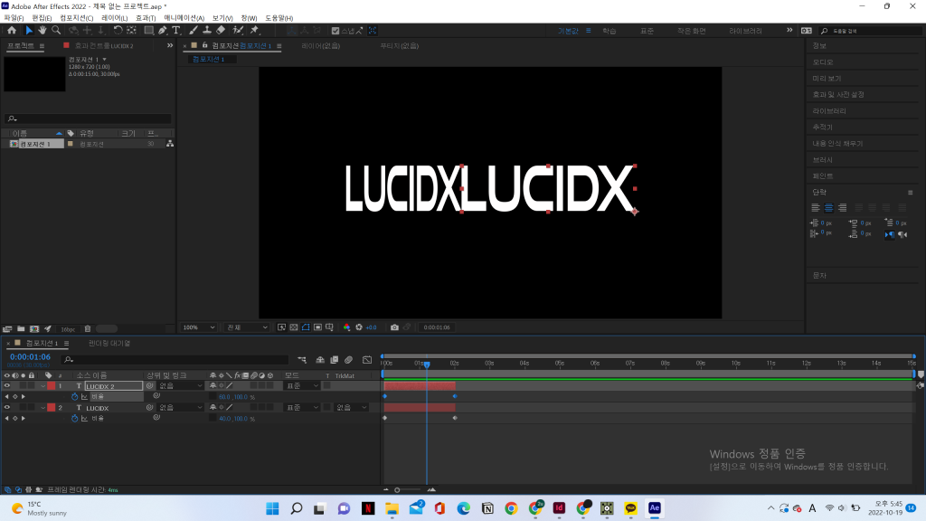
Task: Open parent link dropdown for LUCIDX 2
Action: (181, 385)
